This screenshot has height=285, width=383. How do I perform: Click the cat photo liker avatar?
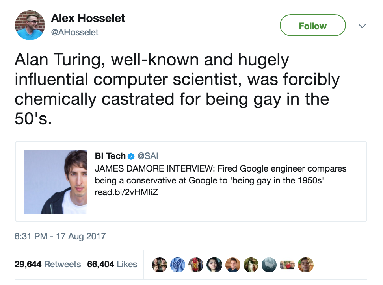(x=251, y=265)
